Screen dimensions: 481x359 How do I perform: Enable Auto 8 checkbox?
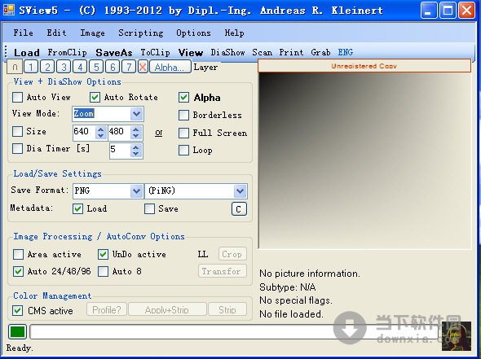[103, 271]
